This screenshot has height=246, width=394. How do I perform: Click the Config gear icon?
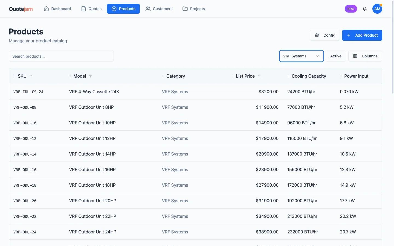[x=317, y=35]
